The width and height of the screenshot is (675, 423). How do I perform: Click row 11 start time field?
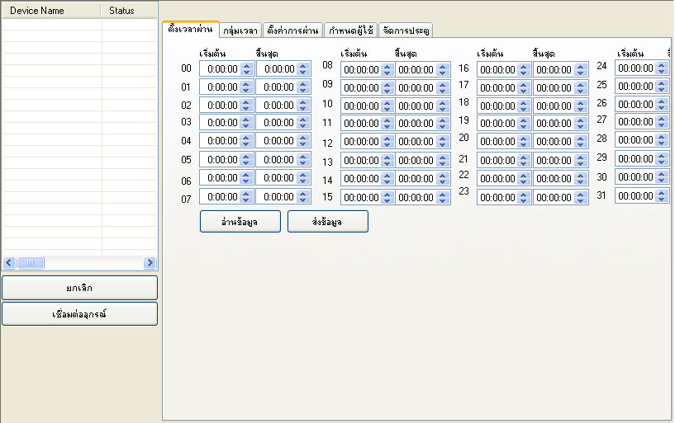367,123
